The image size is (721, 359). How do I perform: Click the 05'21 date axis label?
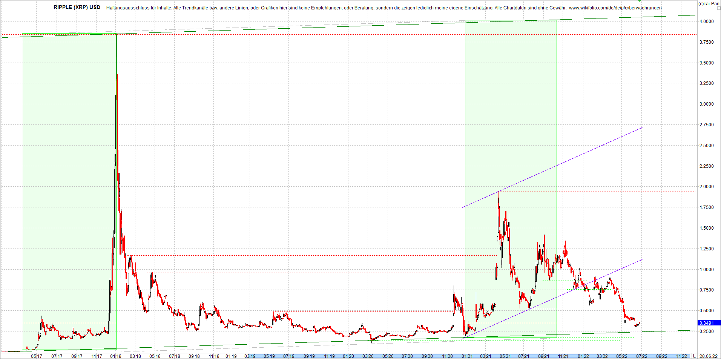point(505,356)
